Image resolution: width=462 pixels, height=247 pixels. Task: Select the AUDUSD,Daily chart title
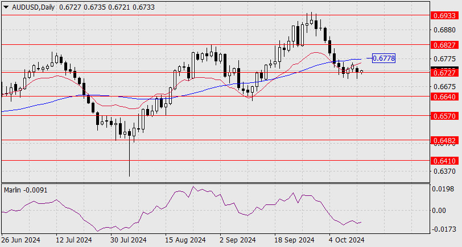[x=33, y=7]
